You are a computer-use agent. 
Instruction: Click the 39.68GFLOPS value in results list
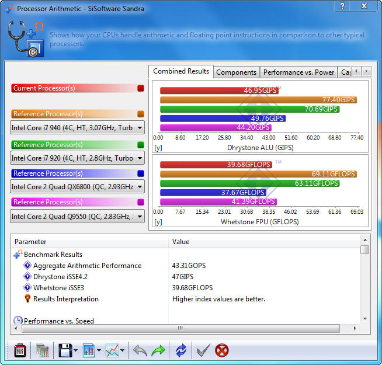pos(192,288)
